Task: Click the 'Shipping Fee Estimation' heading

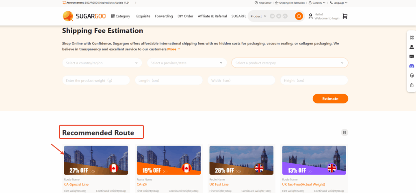Action: point(103,31)
